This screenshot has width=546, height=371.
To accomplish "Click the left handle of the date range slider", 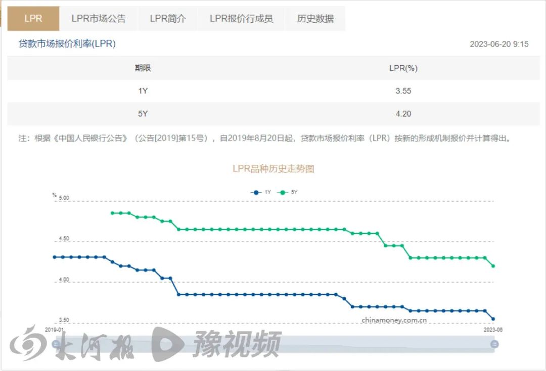I will 56,344.
